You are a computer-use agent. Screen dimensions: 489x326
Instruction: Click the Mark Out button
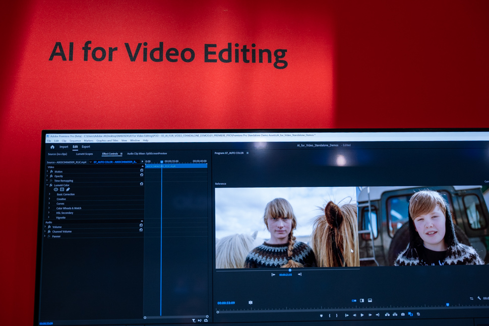(x=336, y=315)
